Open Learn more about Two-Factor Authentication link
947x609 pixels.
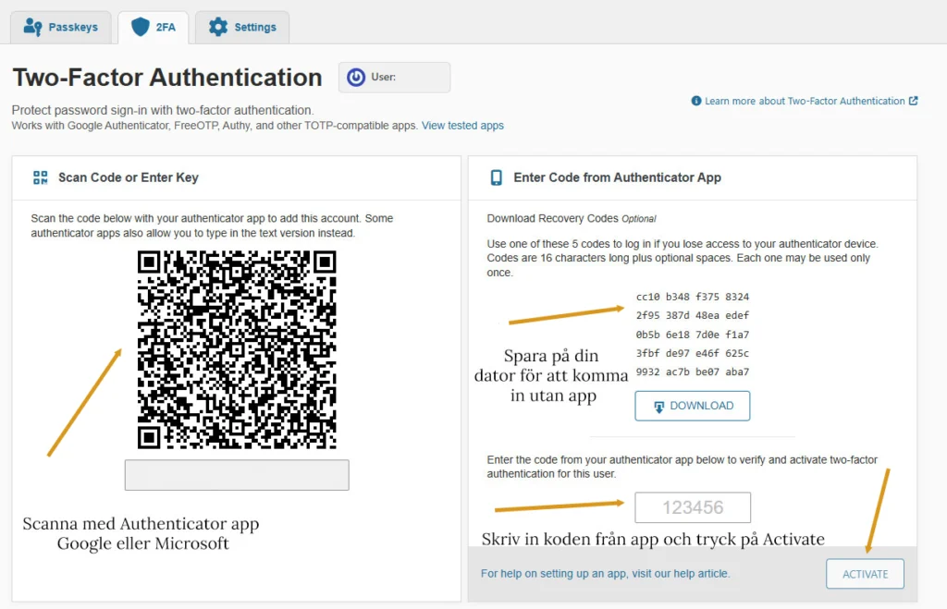(x=805, y=101)
